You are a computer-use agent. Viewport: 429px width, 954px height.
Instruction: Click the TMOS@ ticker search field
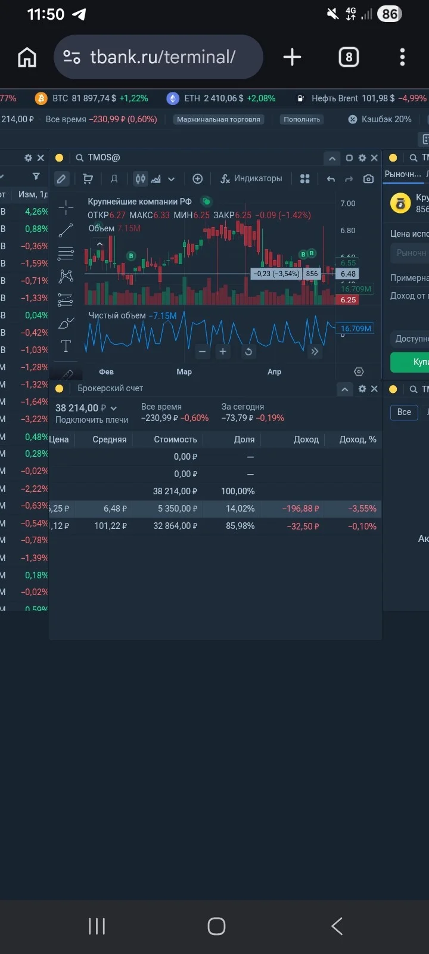coord(104,158)
